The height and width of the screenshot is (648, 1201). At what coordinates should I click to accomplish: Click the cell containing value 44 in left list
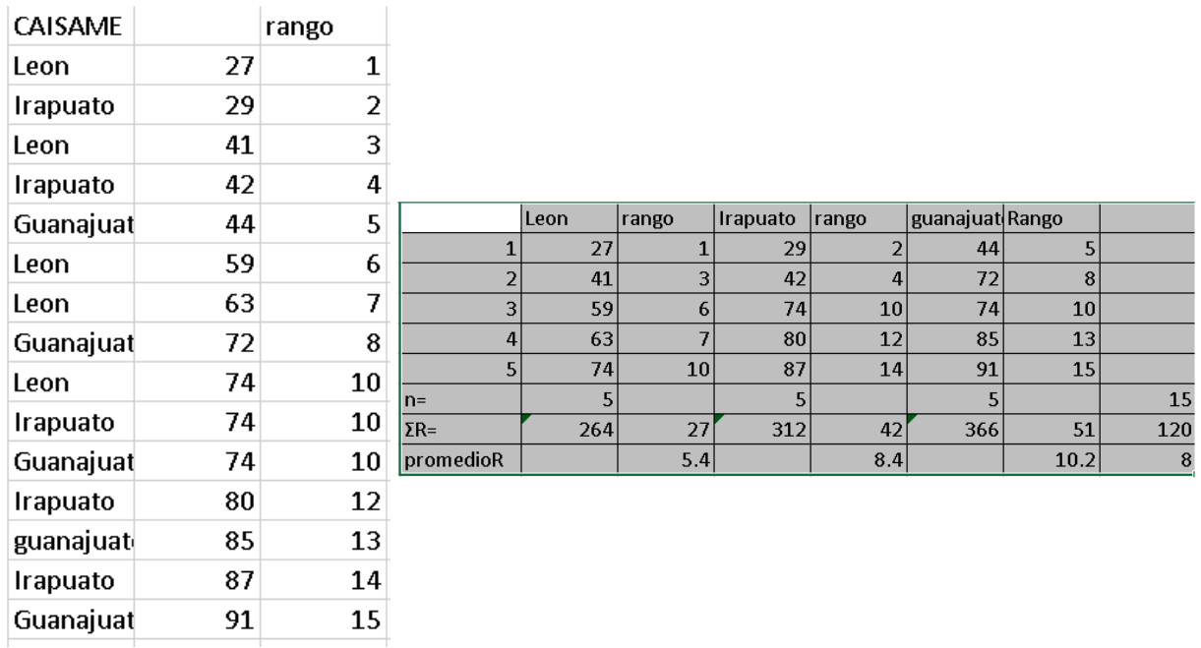tap(197, 226)
